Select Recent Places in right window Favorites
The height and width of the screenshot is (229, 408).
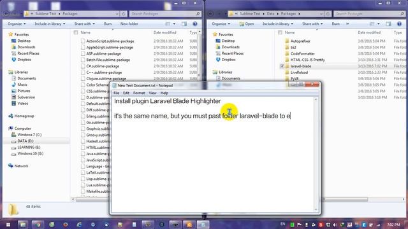coord(232,53)
